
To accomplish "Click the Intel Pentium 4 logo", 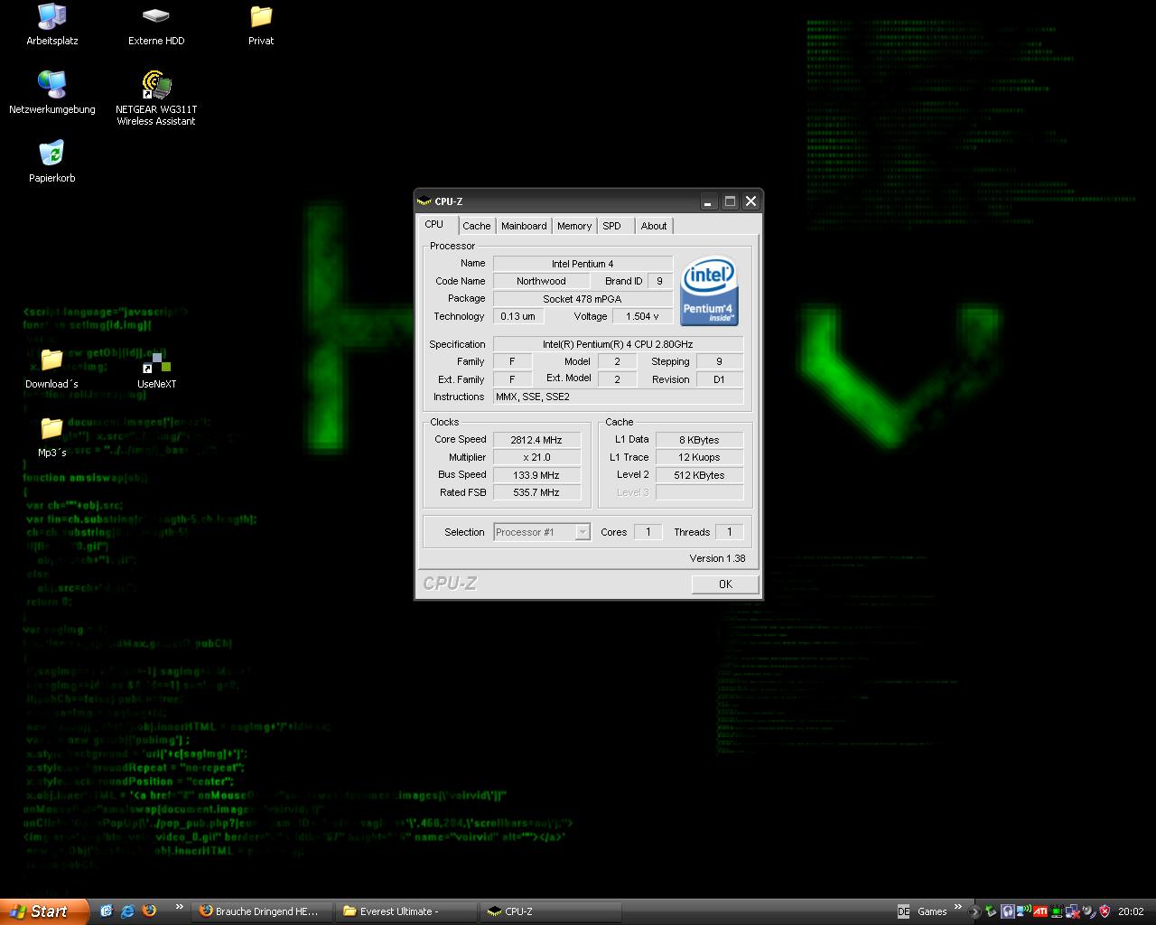I will pyautogui.click(x=709, y=292).
